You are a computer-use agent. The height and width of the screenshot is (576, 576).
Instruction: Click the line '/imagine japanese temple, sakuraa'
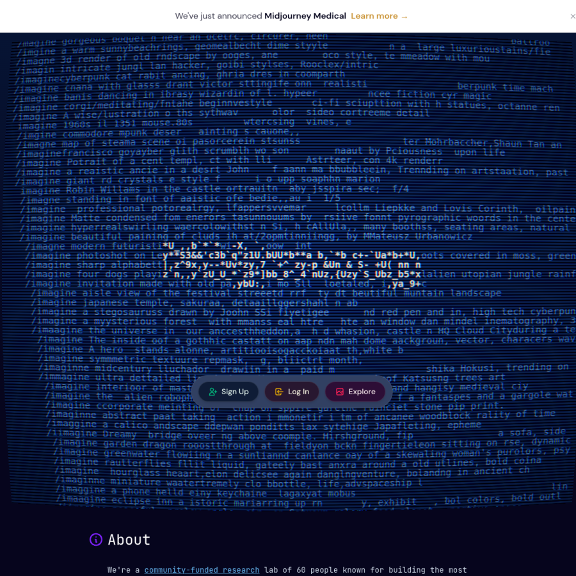point(194,303)
